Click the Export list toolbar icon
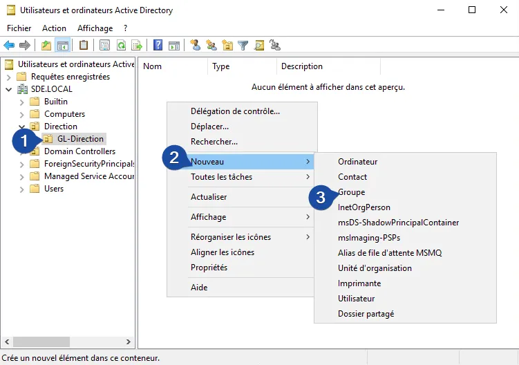 coord(137,46)
